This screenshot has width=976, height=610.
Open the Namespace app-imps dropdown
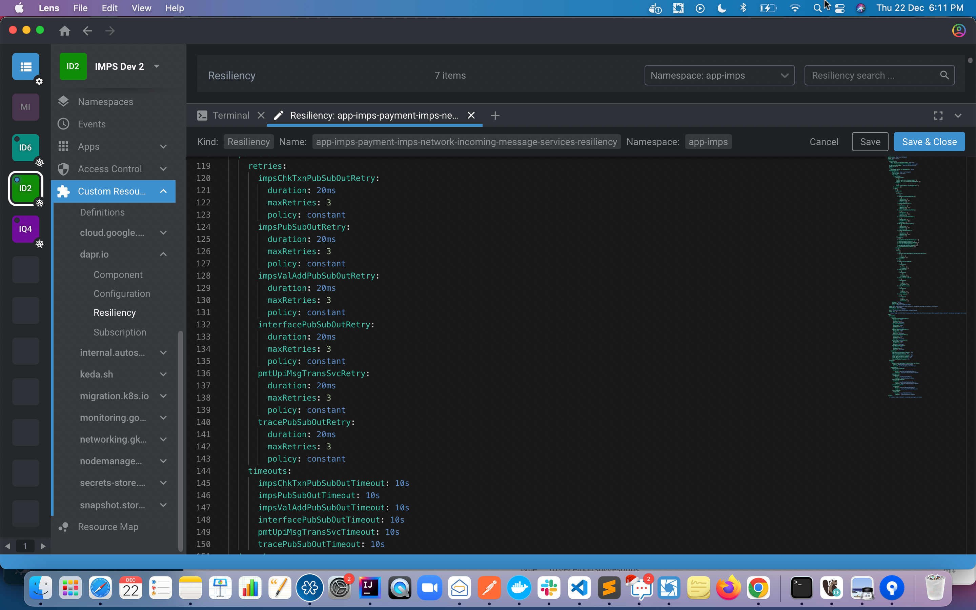(x=719, y=75)
